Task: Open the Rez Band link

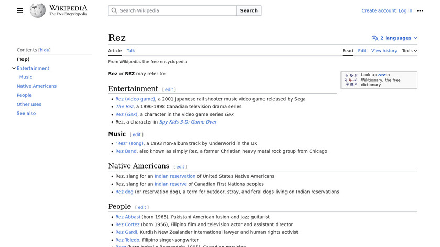Action: [126, 151]
